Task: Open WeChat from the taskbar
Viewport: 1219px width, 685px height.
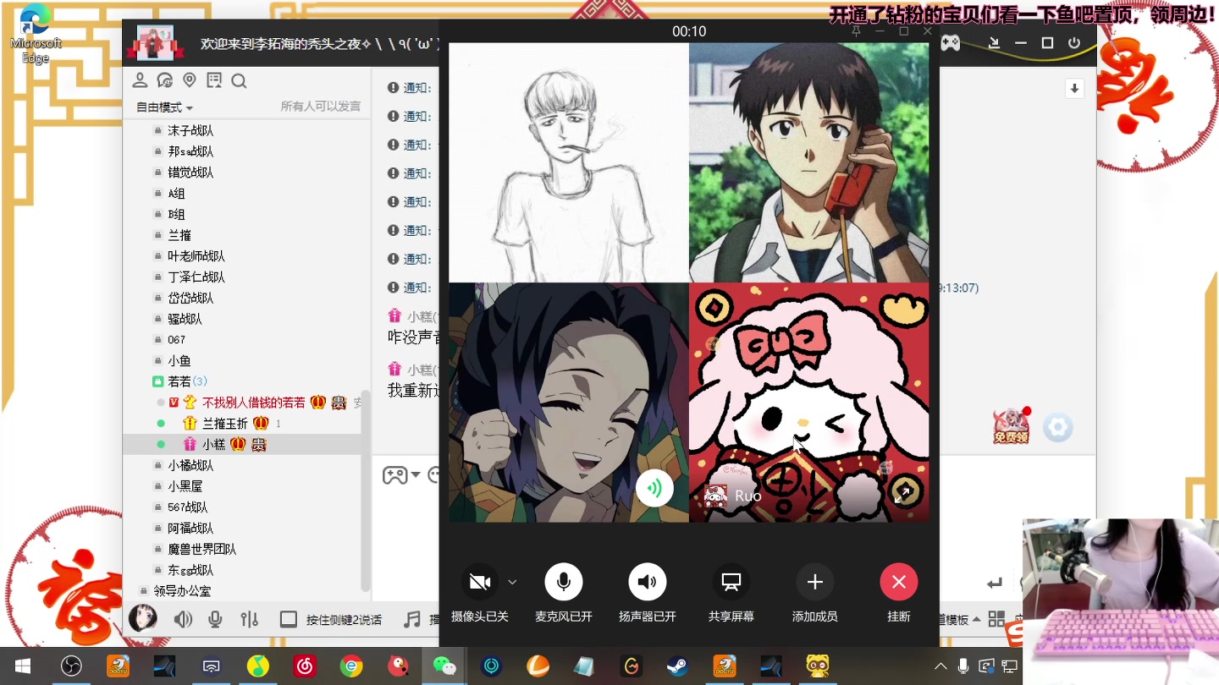Action: pos(444,666)
